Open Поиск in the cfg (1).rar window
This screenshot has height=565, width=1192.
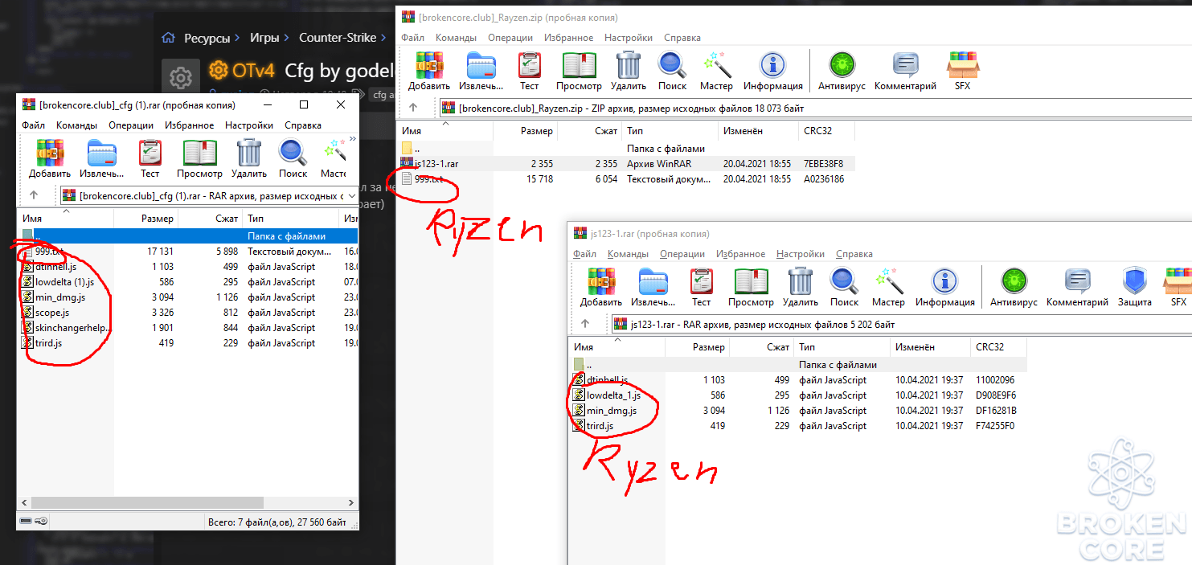(293, 158)
